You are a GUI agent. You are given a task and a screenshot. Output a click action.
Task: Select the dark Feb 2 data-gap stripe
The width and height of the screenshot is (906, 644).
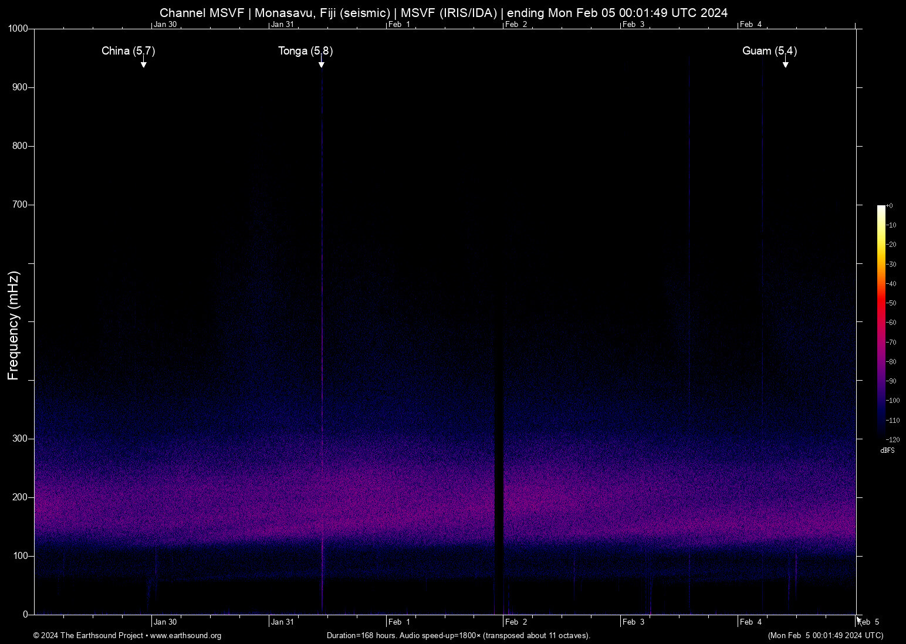(x=501, y=411)
